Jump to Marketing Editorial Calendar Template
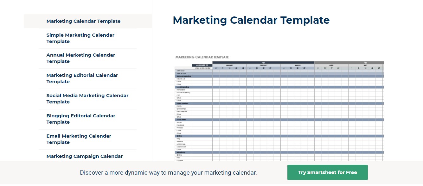Image resolution: width=423 pixels, height=186 pixels. pos(82,78)
